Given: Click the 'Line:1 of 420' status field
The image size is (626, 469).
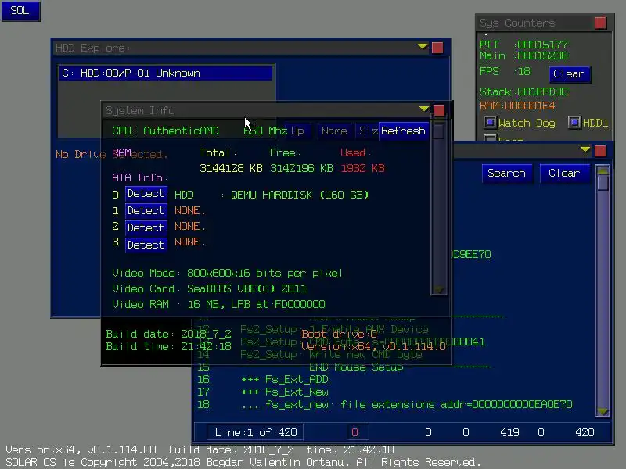Looking at the screenshot, I should [255, 432].
